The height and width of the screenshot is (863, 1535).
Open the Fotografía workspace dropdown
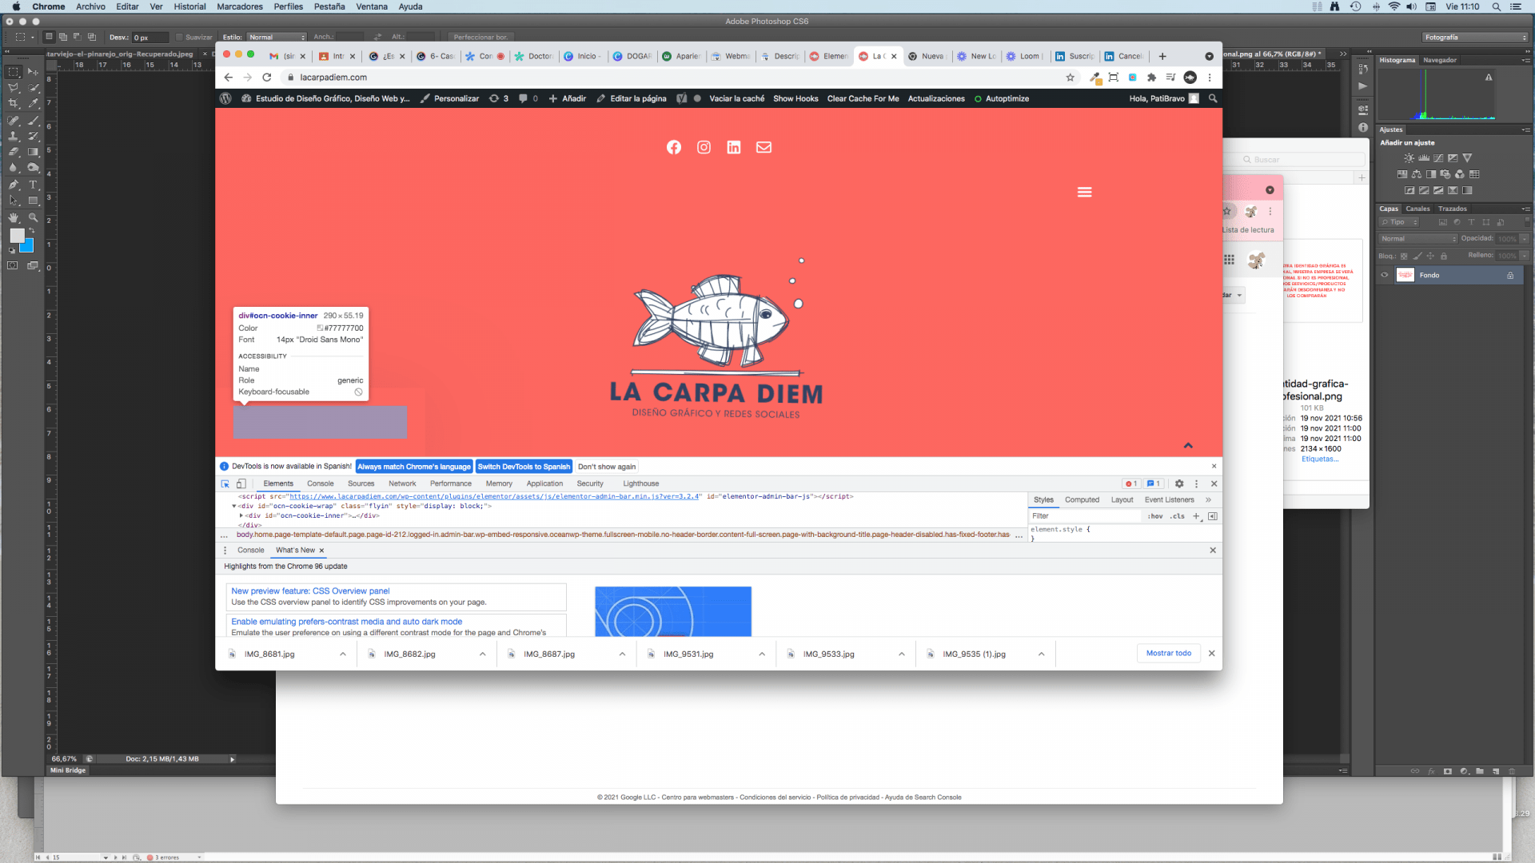[1475, 38]
